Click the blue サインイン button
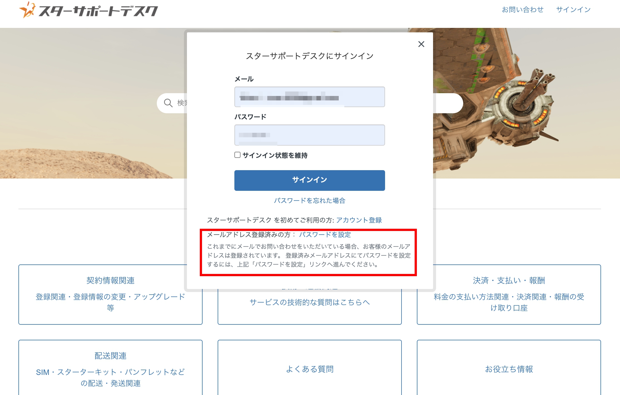This screenshot has width=620, height=395. pos(309,180)
